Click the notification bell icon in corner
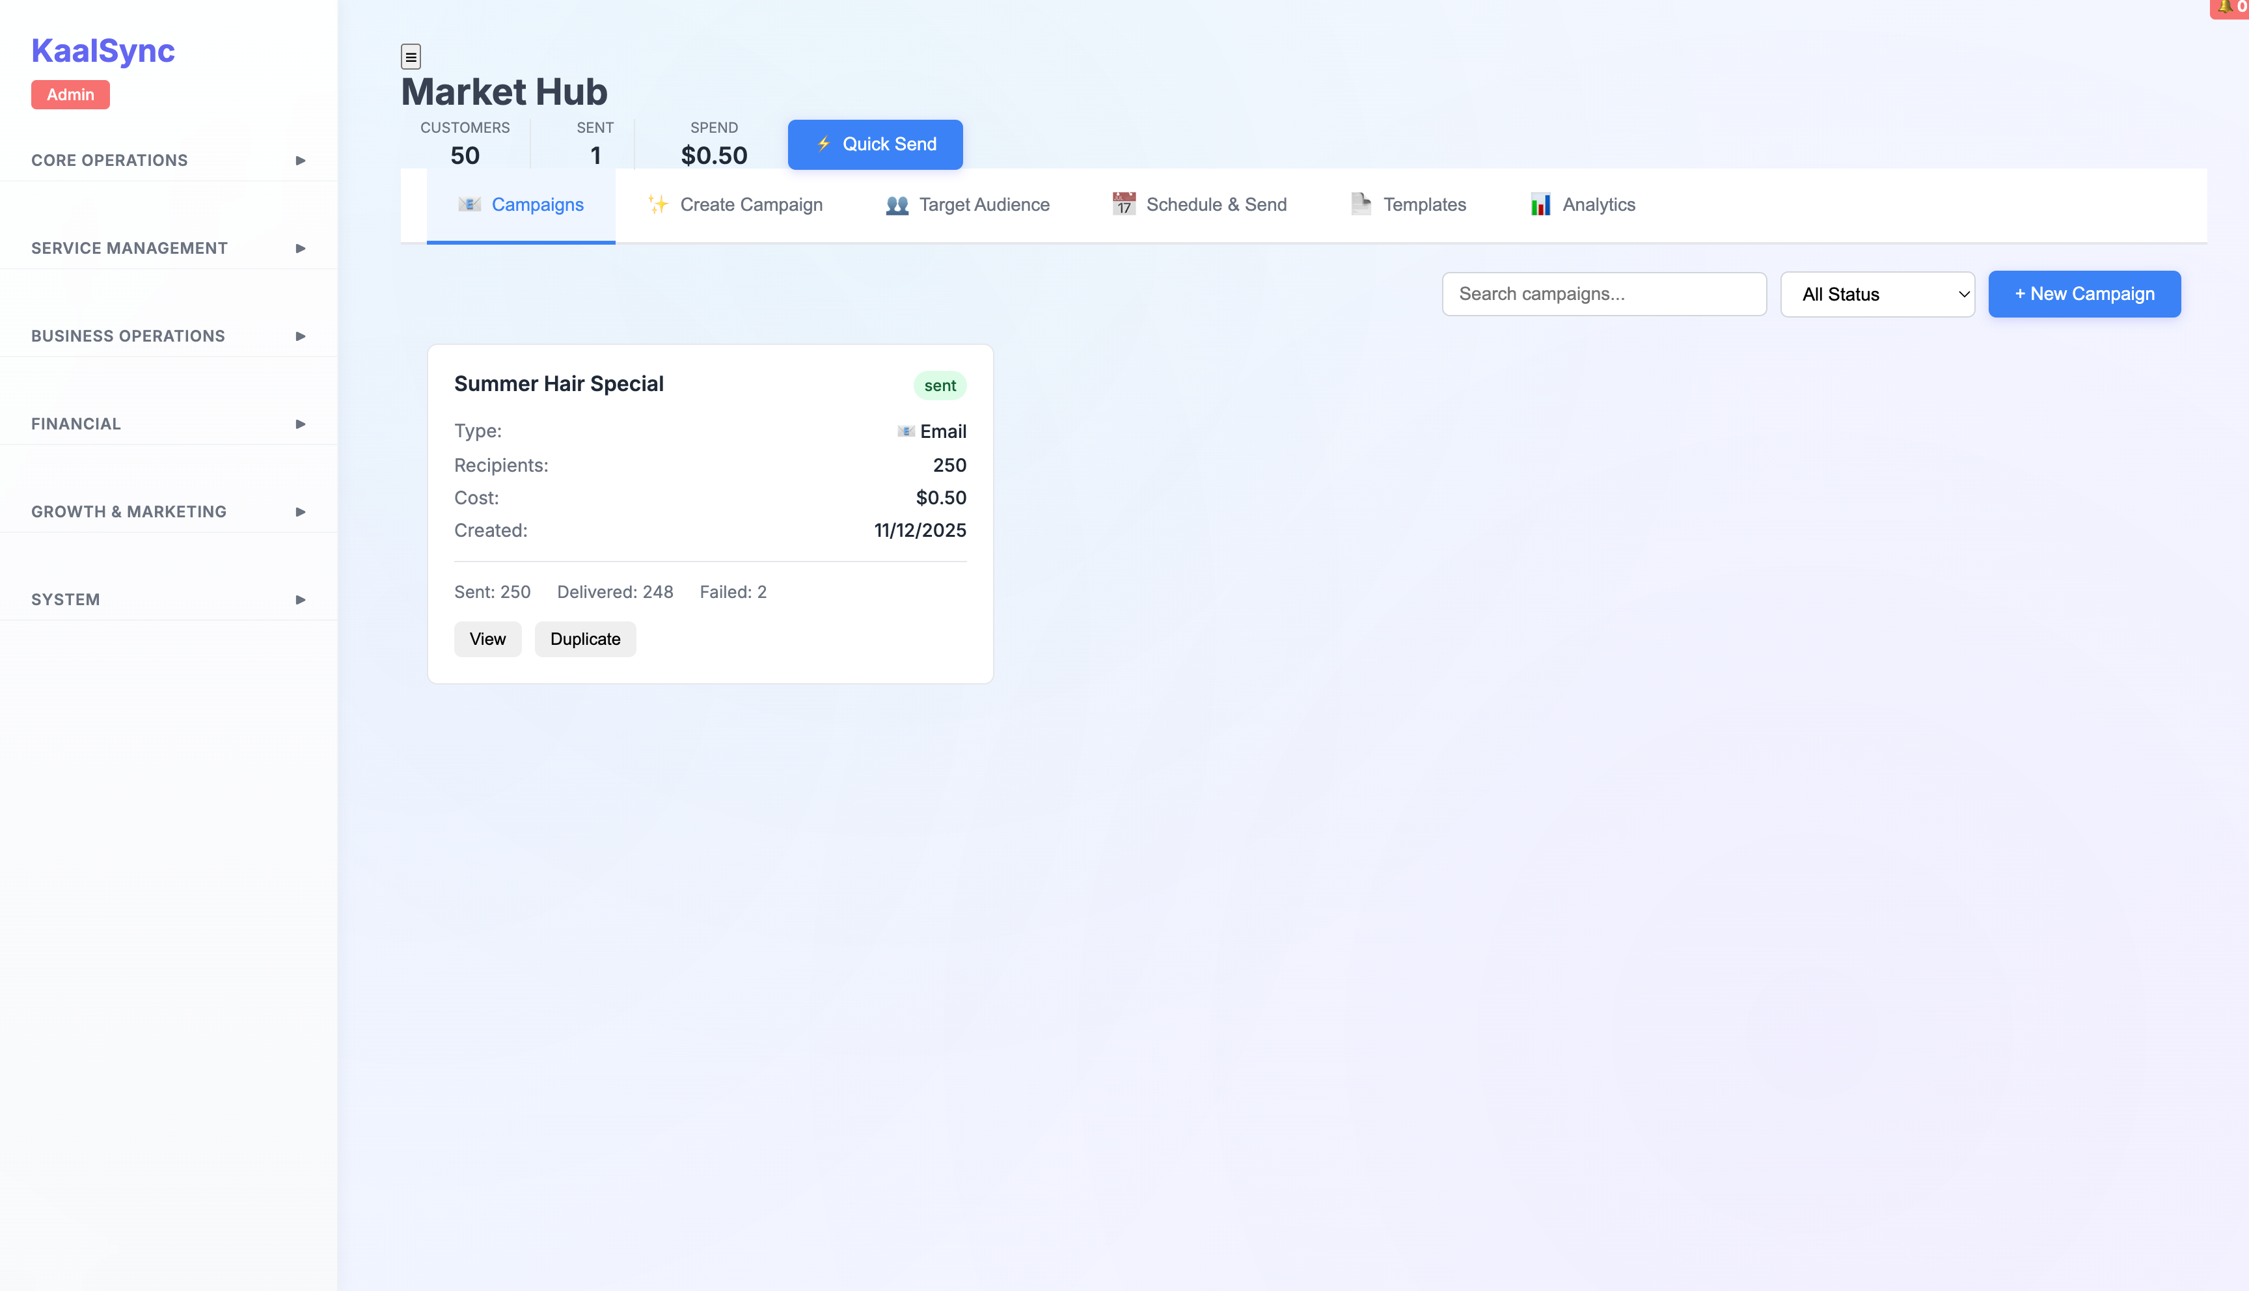 click(2224, 7)
